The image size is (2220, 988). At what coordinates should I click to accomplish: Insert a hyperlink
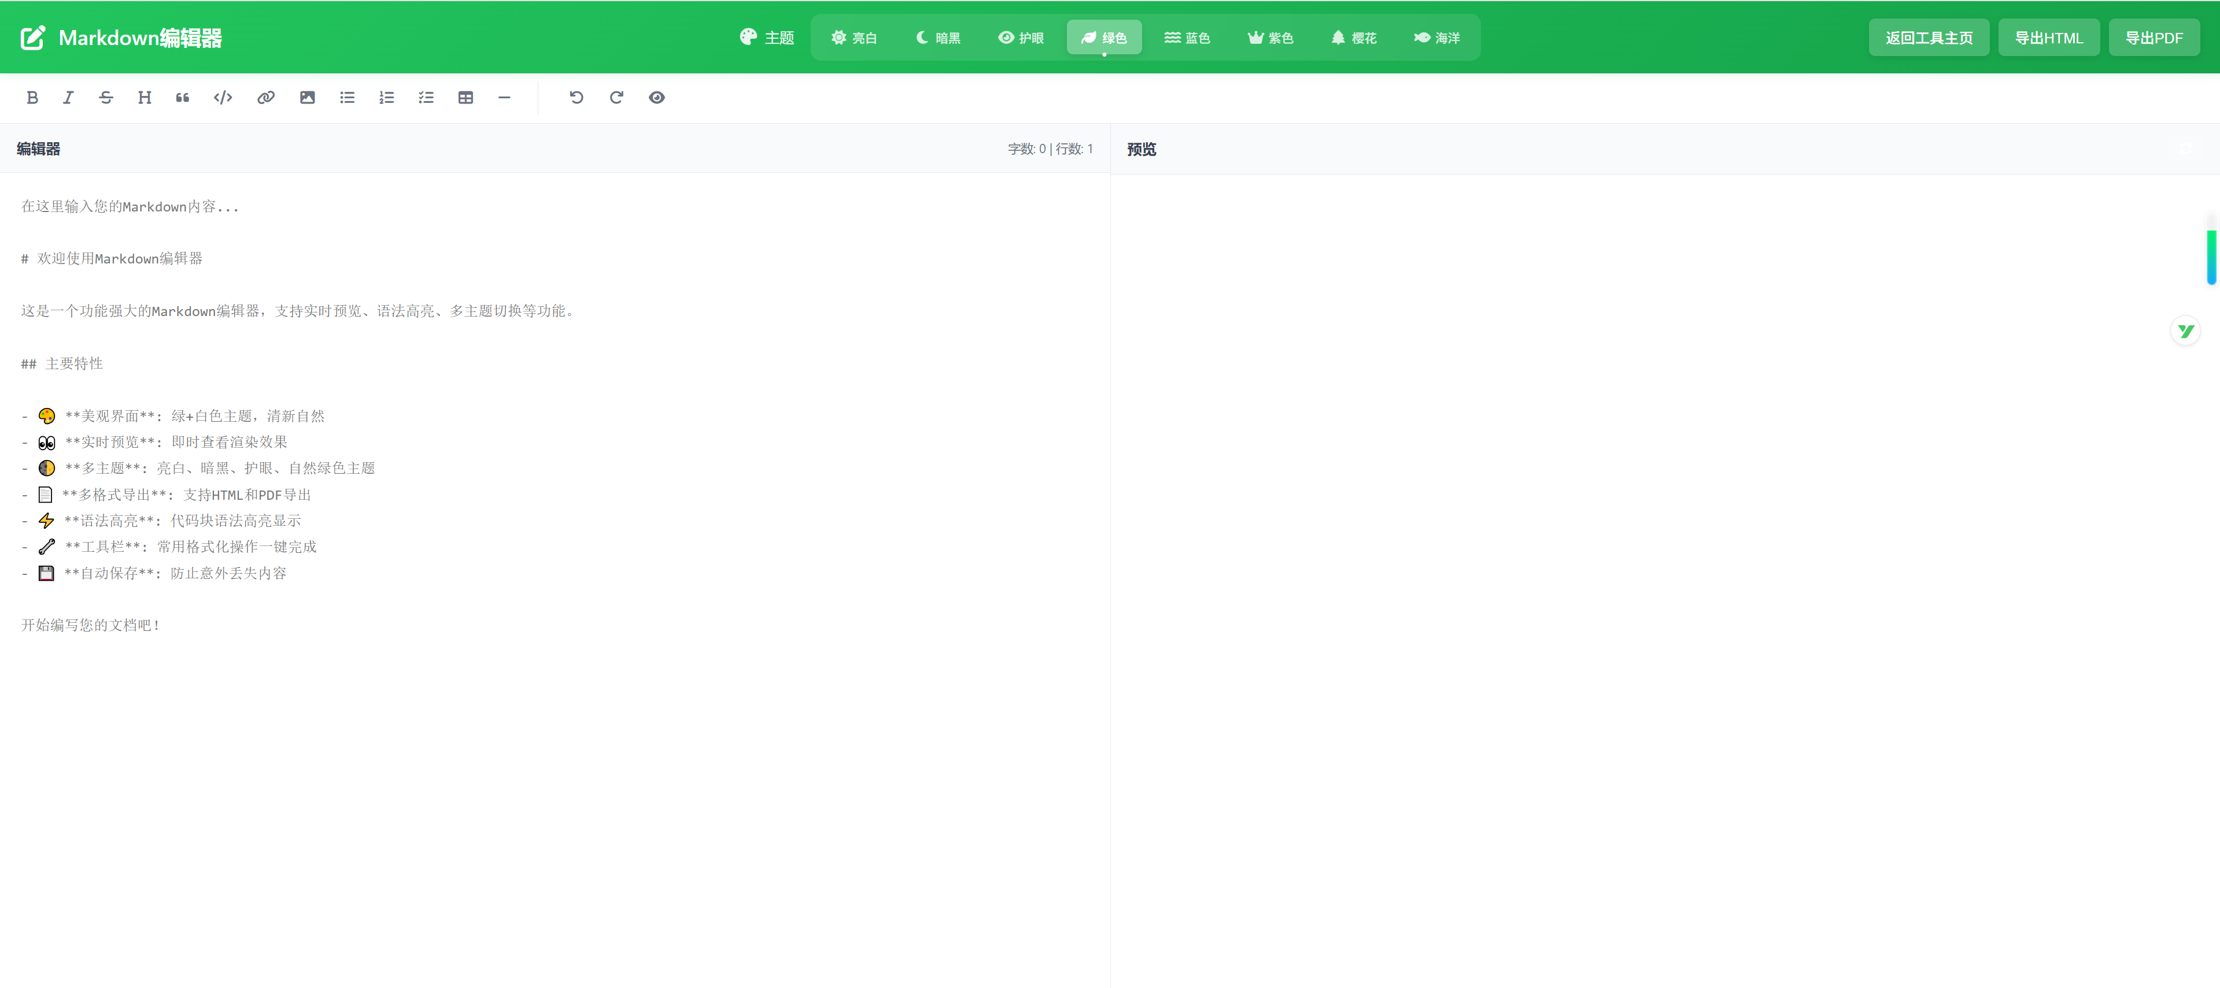pos(265,97)
